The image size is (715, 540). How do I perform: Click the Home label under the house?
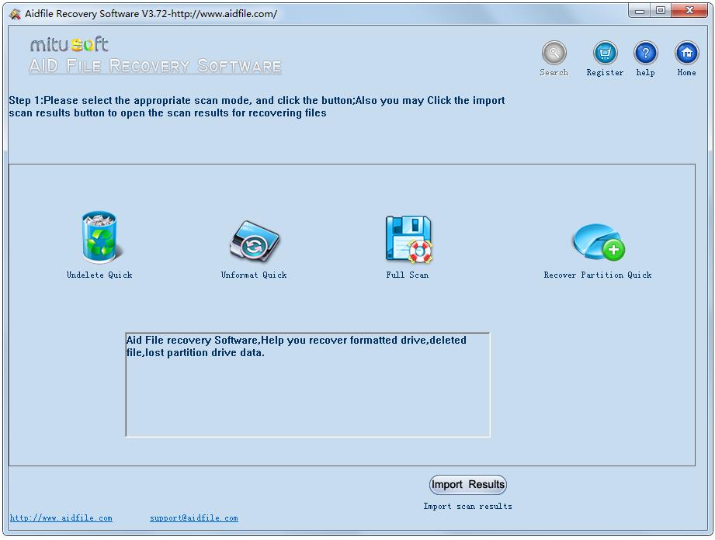click(687, 72)
